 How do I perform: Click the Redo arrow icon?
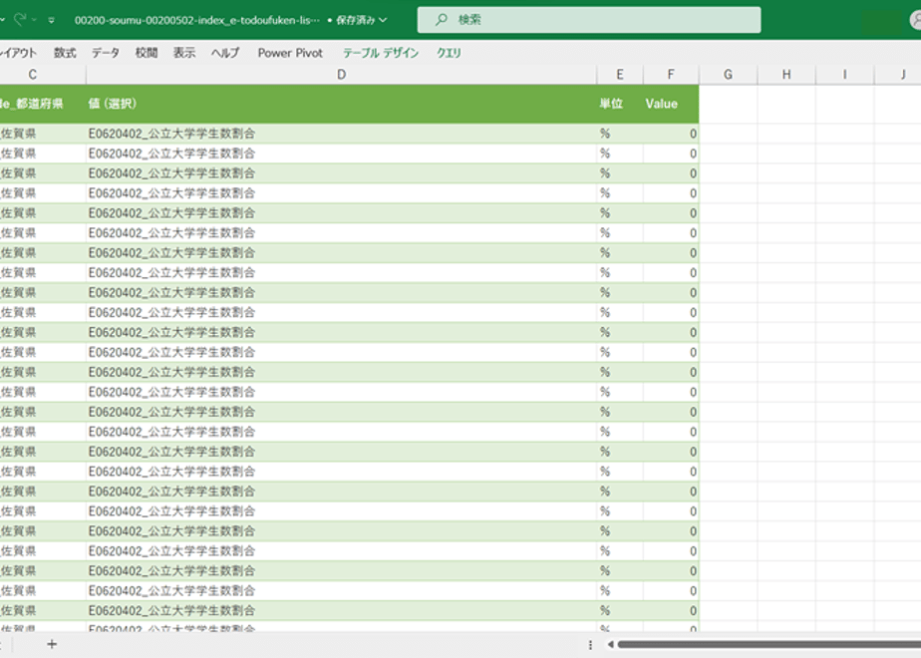click(20, 19)
